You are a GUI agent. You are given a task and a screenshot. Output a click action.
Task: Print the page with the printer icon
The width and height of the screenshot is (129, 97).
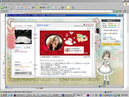pyautogui.click(x=59, y=8)
